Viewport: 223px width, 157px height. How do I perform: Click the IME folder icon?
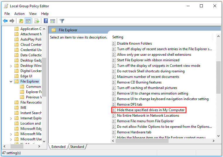[16, 108]
